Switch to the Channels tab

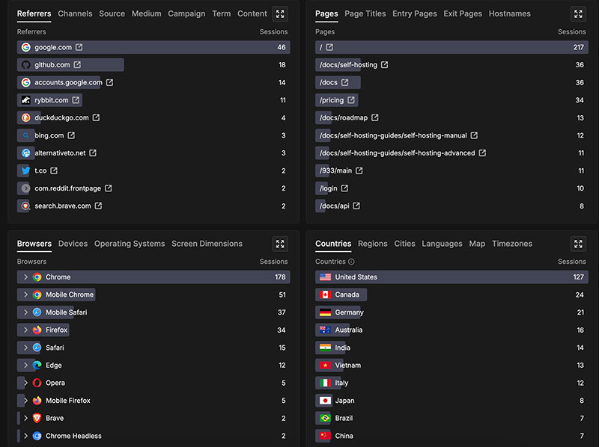coord(75,13)
